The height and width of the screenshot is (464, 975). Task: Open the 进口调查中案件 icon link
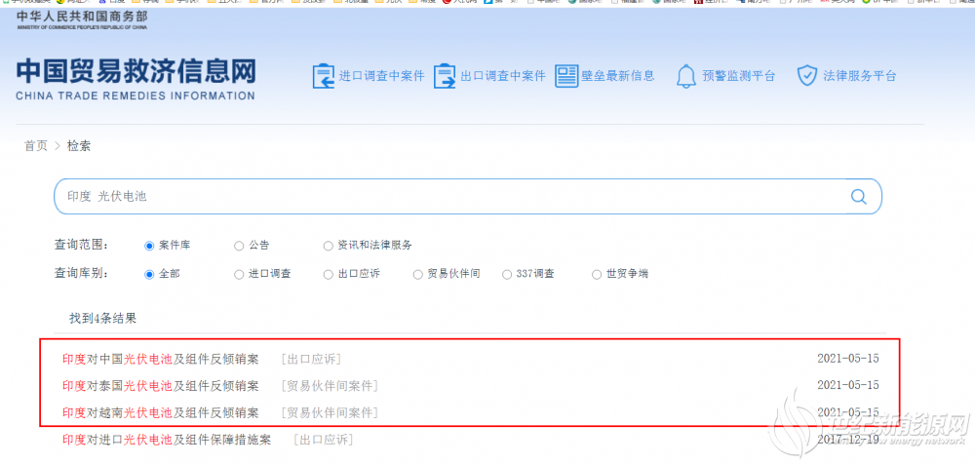[324, 76]
